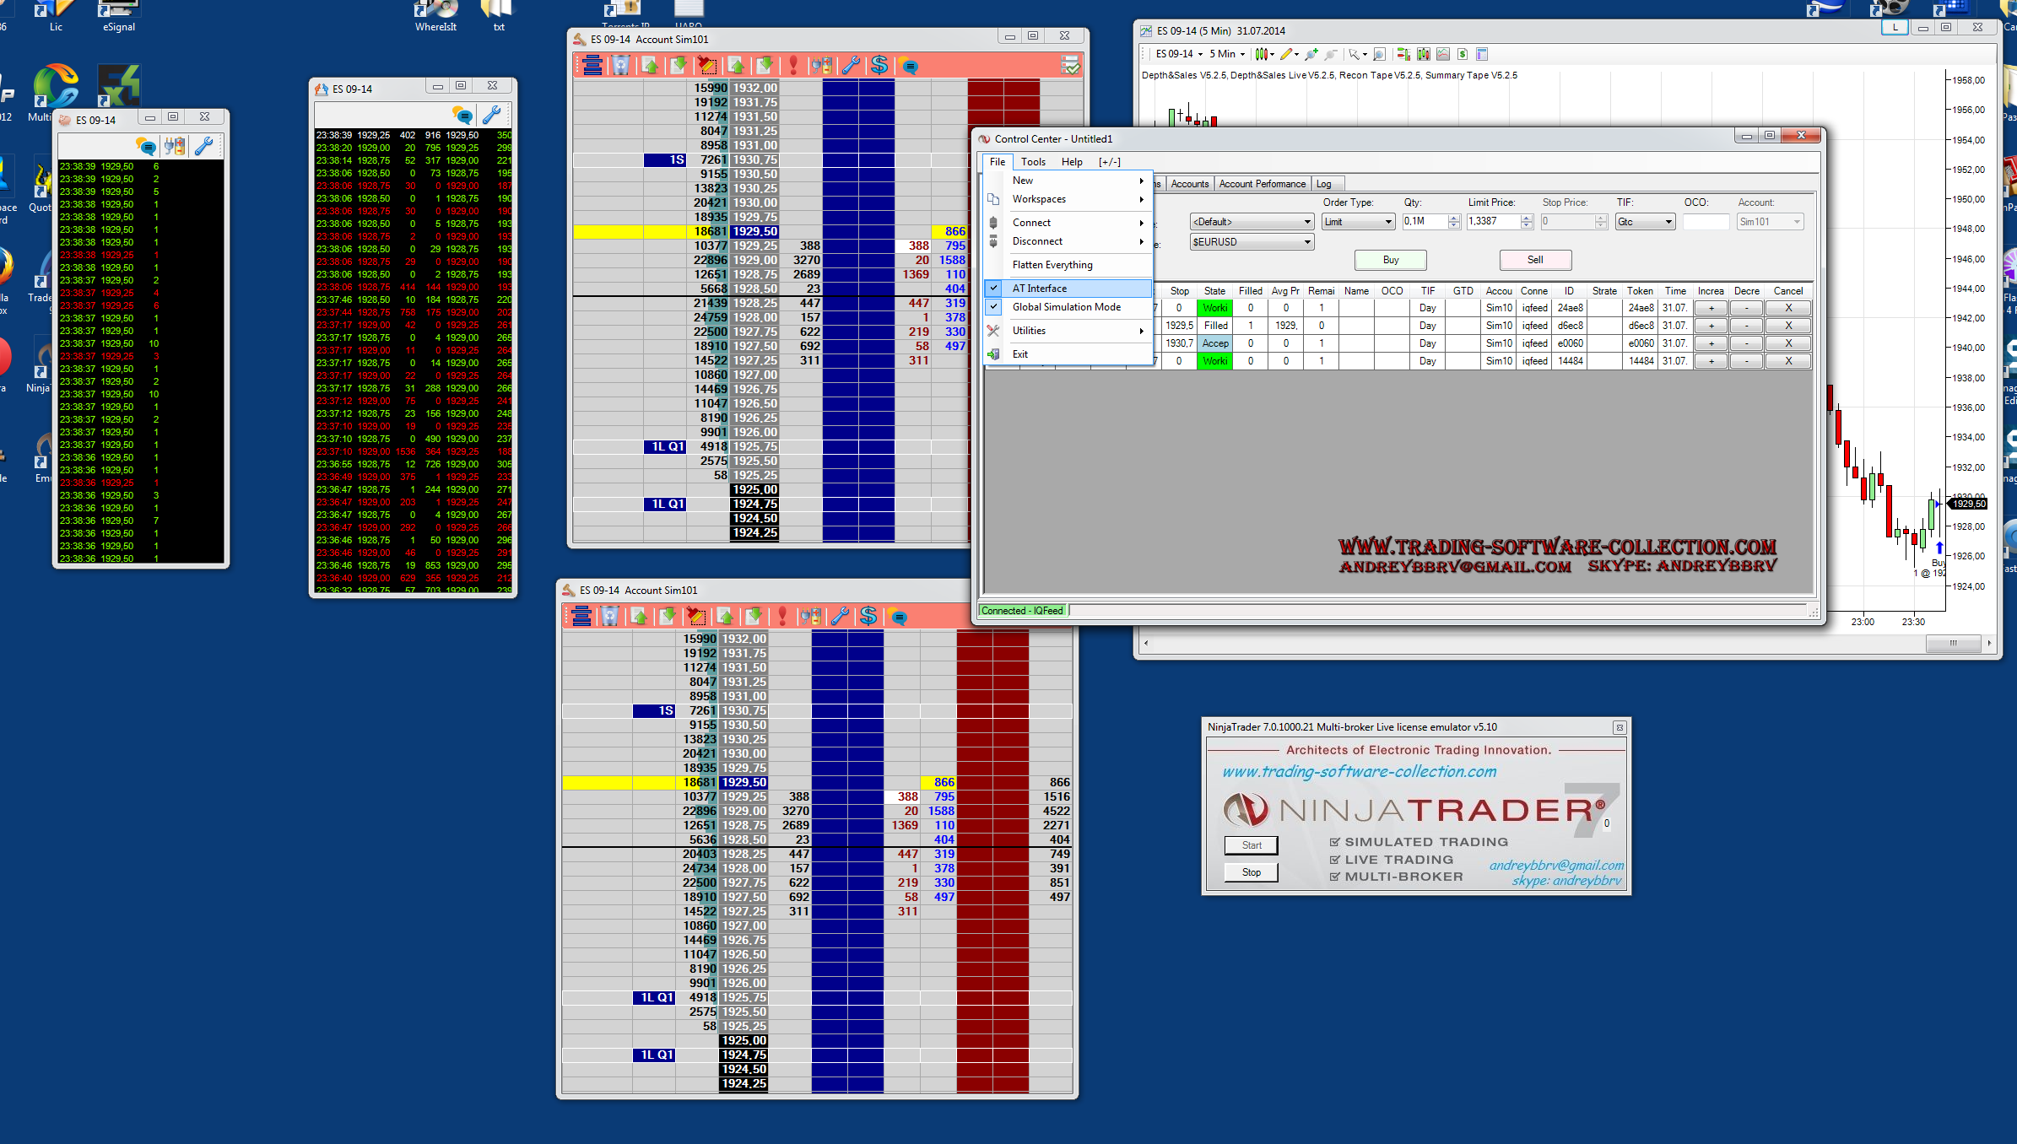Viewport: 2017px width, 1144px height.
Task: Click the dollar sign icon in top DOM toolbar
Action: pos(879,66)
